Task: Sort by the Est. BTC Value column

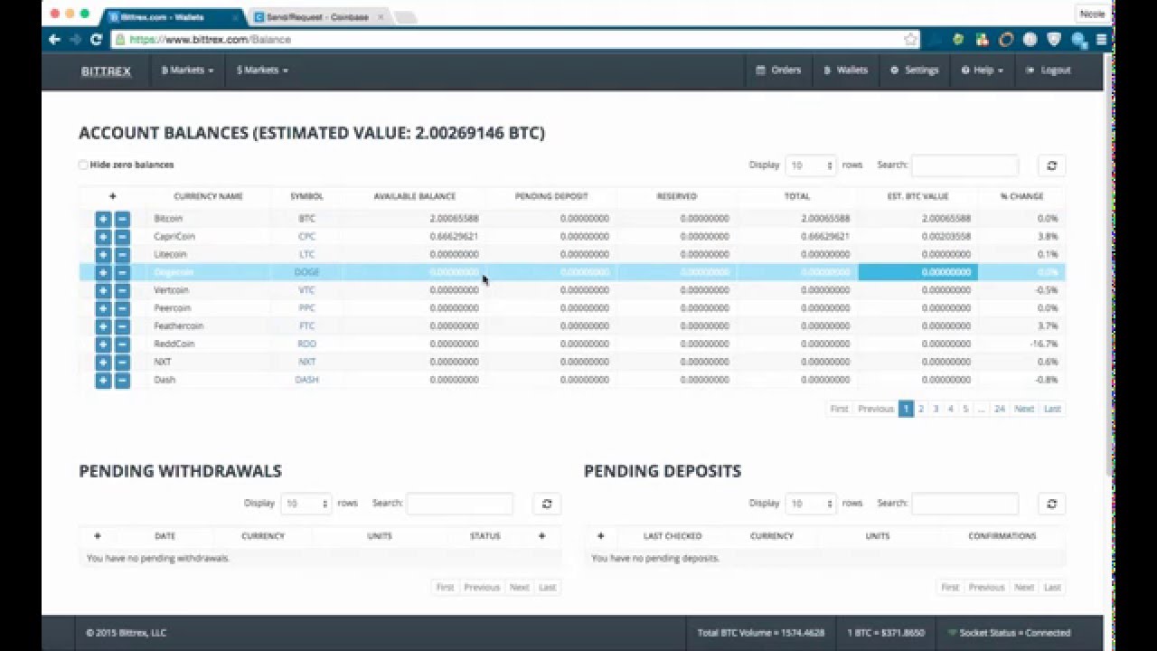Action: [x=917, y=196]
